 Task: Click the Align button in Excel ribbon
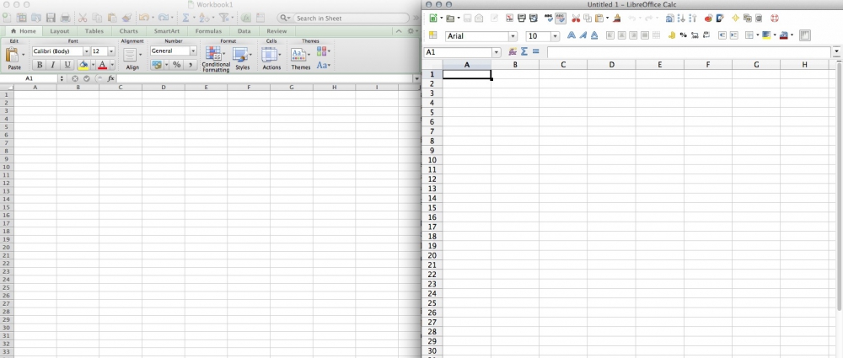click(132, 57)
